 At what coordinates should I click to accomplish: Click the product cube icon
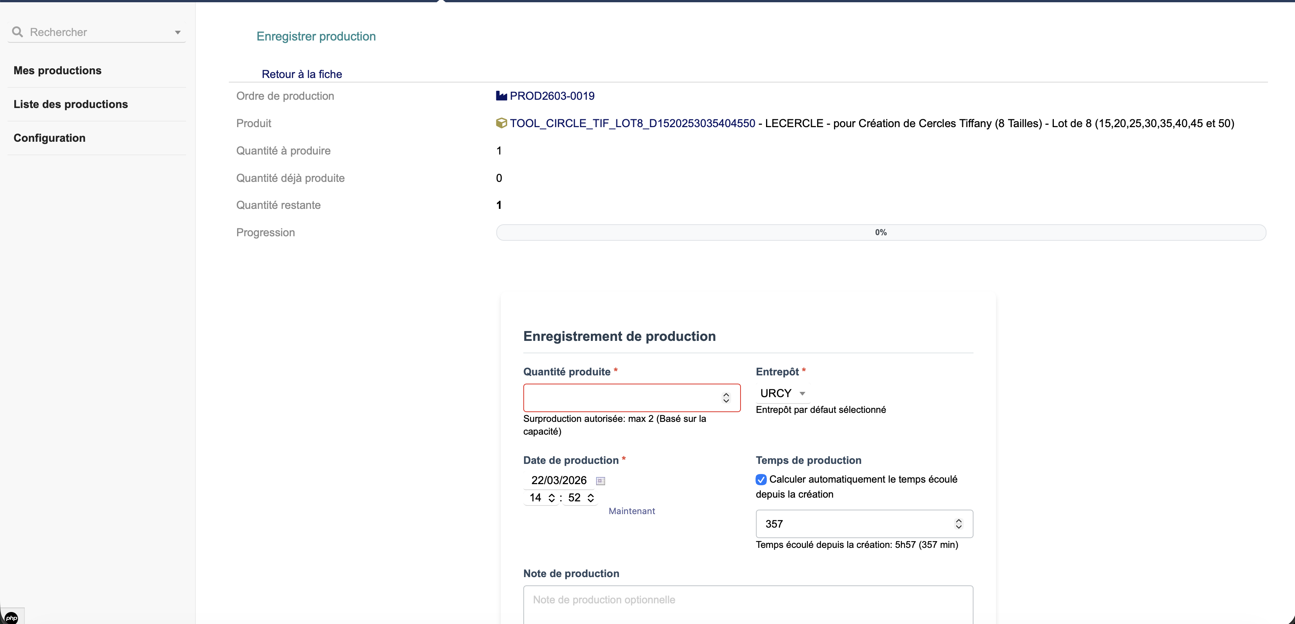(x=501, y=123)
